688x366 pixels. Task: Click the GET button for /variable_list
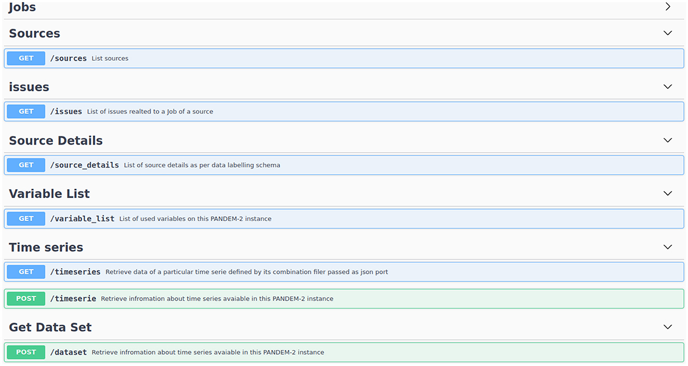click(26, 219)
